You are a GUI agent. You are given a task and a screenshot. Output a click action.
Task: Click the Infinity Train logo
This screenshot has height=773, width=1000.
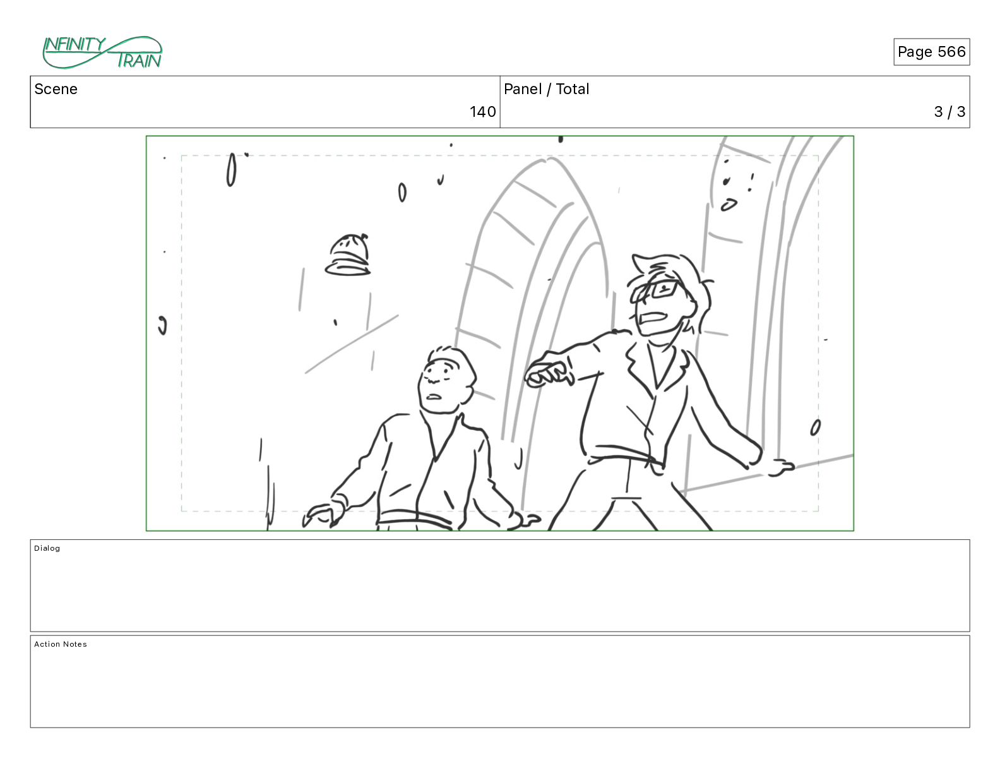(102, 52)
